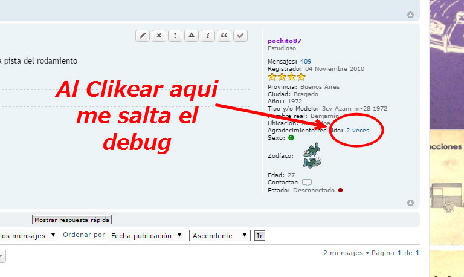Viewport: 464px width, 277px height.
Task: Quote the post using the quotation-marks icon
Action: (x=224, y=36)
